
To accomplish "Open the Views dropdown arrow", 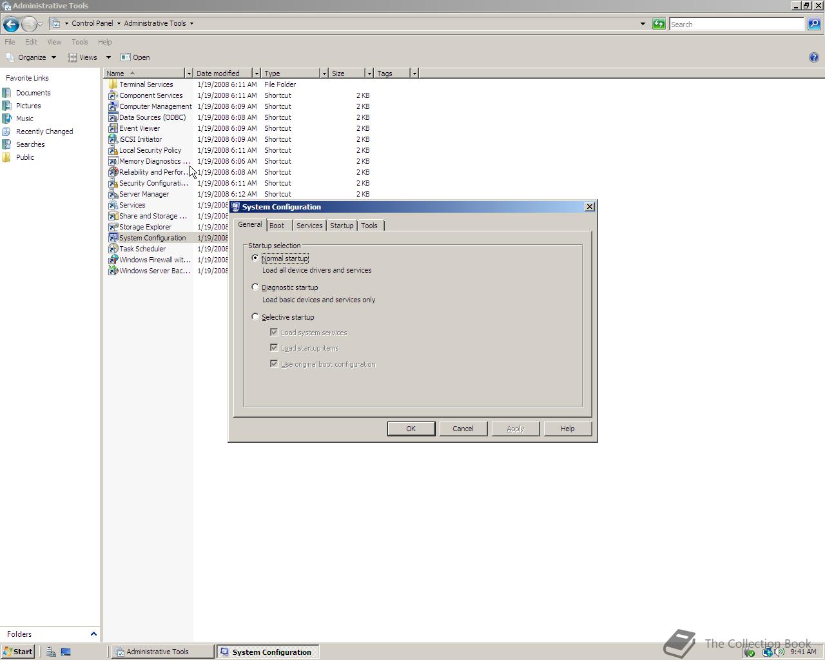I will [108, 57].
